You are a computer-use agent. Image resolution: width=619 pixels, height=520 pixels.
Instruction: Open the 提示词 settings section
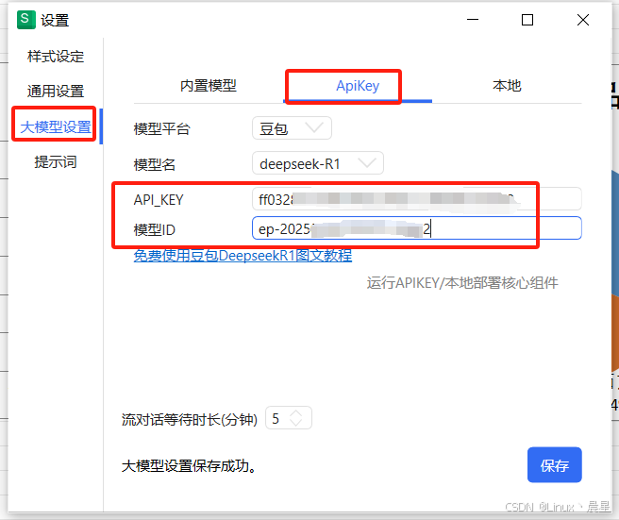(56, 162)
